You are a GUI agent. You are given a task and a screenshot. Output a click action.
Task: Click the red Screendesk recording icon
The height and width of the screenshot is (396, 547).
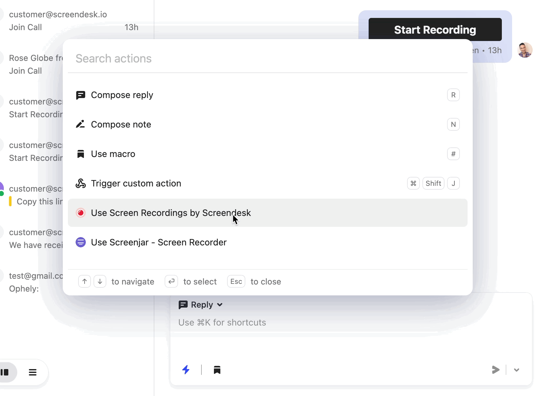(x=80, y=213)
